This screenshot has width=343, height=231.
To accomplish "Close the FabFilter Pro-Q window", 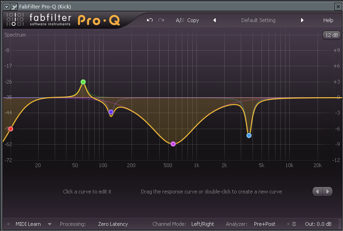I will (x=338, y=7).
